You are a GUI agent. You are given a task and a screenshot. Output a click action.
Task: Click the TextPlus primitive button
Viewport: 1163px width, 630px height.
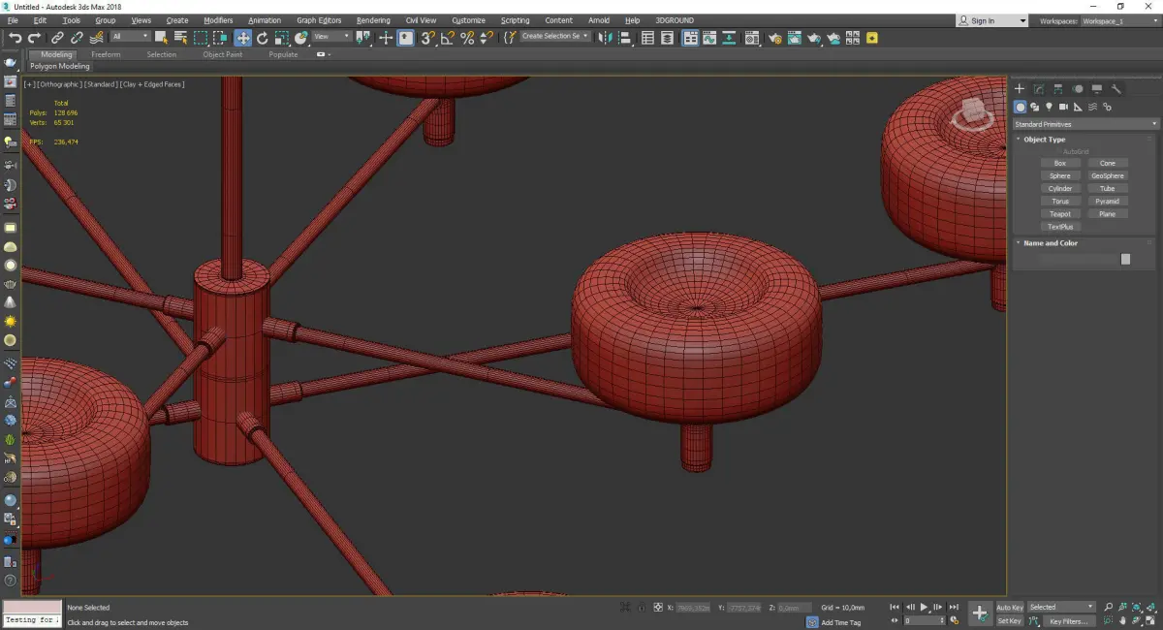point(1060,227)
